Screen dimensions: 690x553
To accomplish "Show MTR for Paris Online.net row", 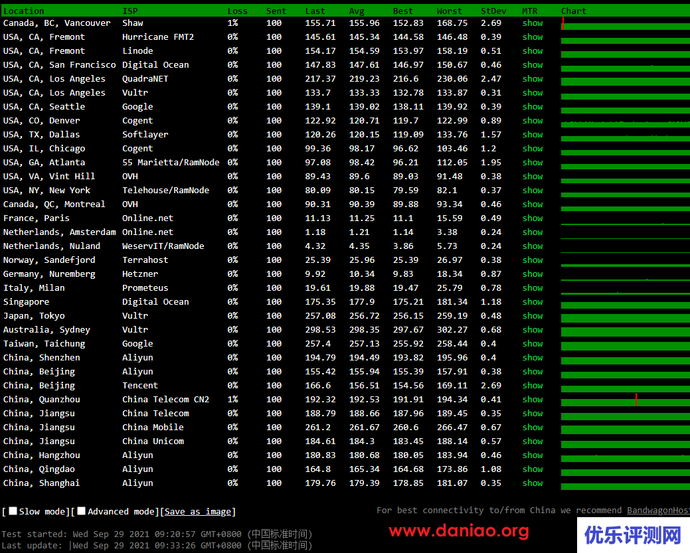I will coord(533,218).
